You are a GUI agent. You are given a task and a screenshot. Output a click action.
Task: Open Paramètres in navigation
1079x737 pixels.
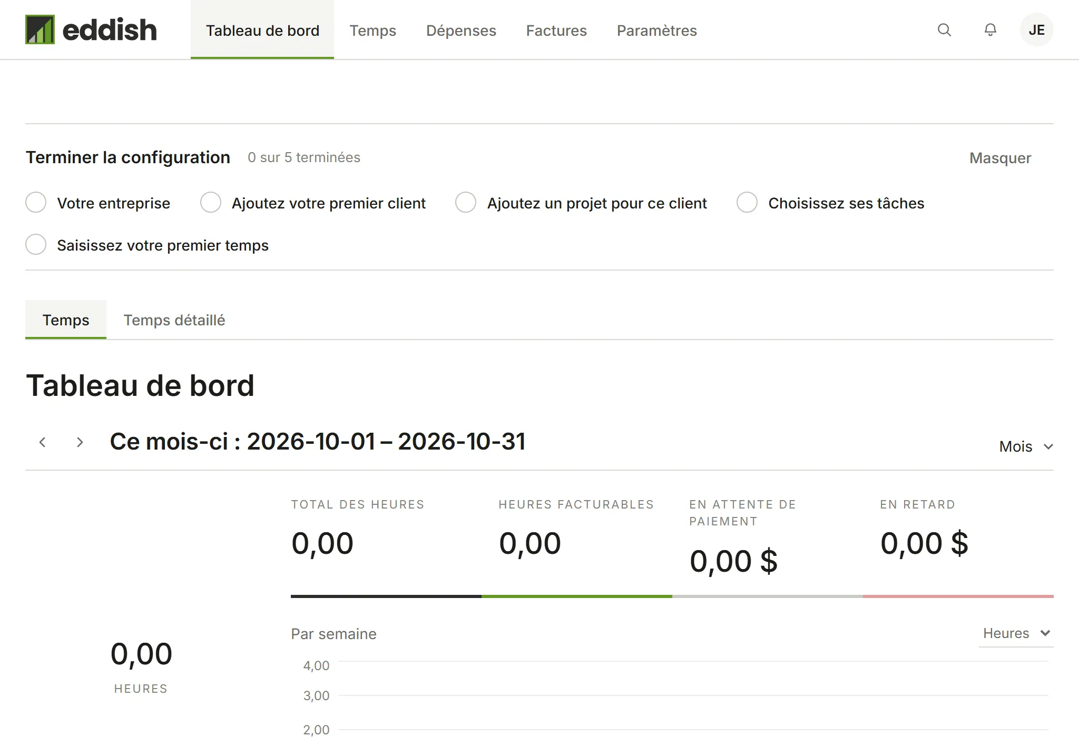point(656,30)
